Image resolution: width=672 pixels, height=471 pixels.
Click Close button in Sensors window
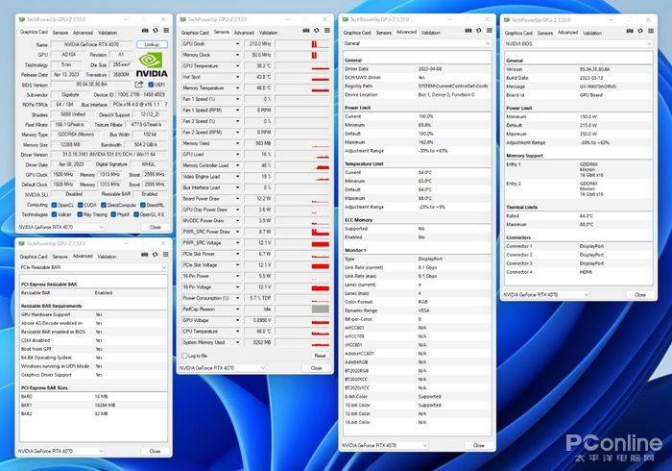tap(316, 368)
